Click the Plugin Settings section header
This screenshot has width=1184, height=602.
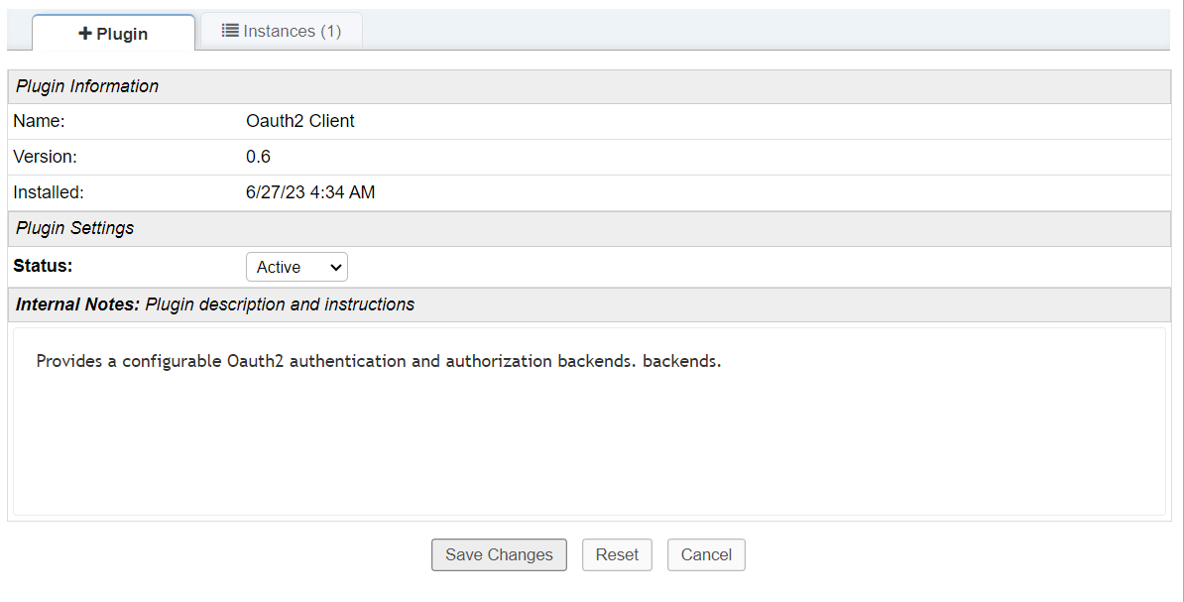click(x=75, y=228)
